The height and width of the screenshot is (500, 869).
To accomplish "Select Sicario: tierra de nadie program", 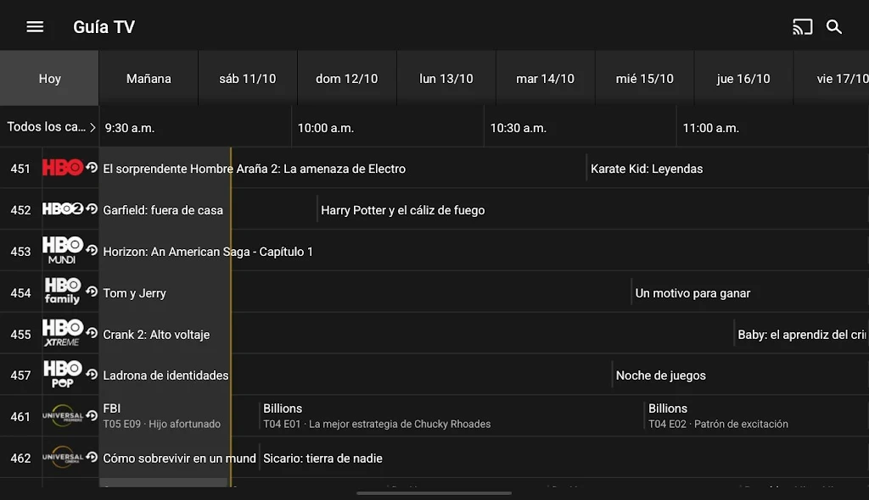I will [323, 458].
